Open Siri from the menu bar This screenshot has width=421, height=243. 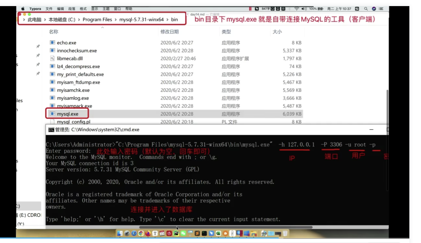coord(374,9)
